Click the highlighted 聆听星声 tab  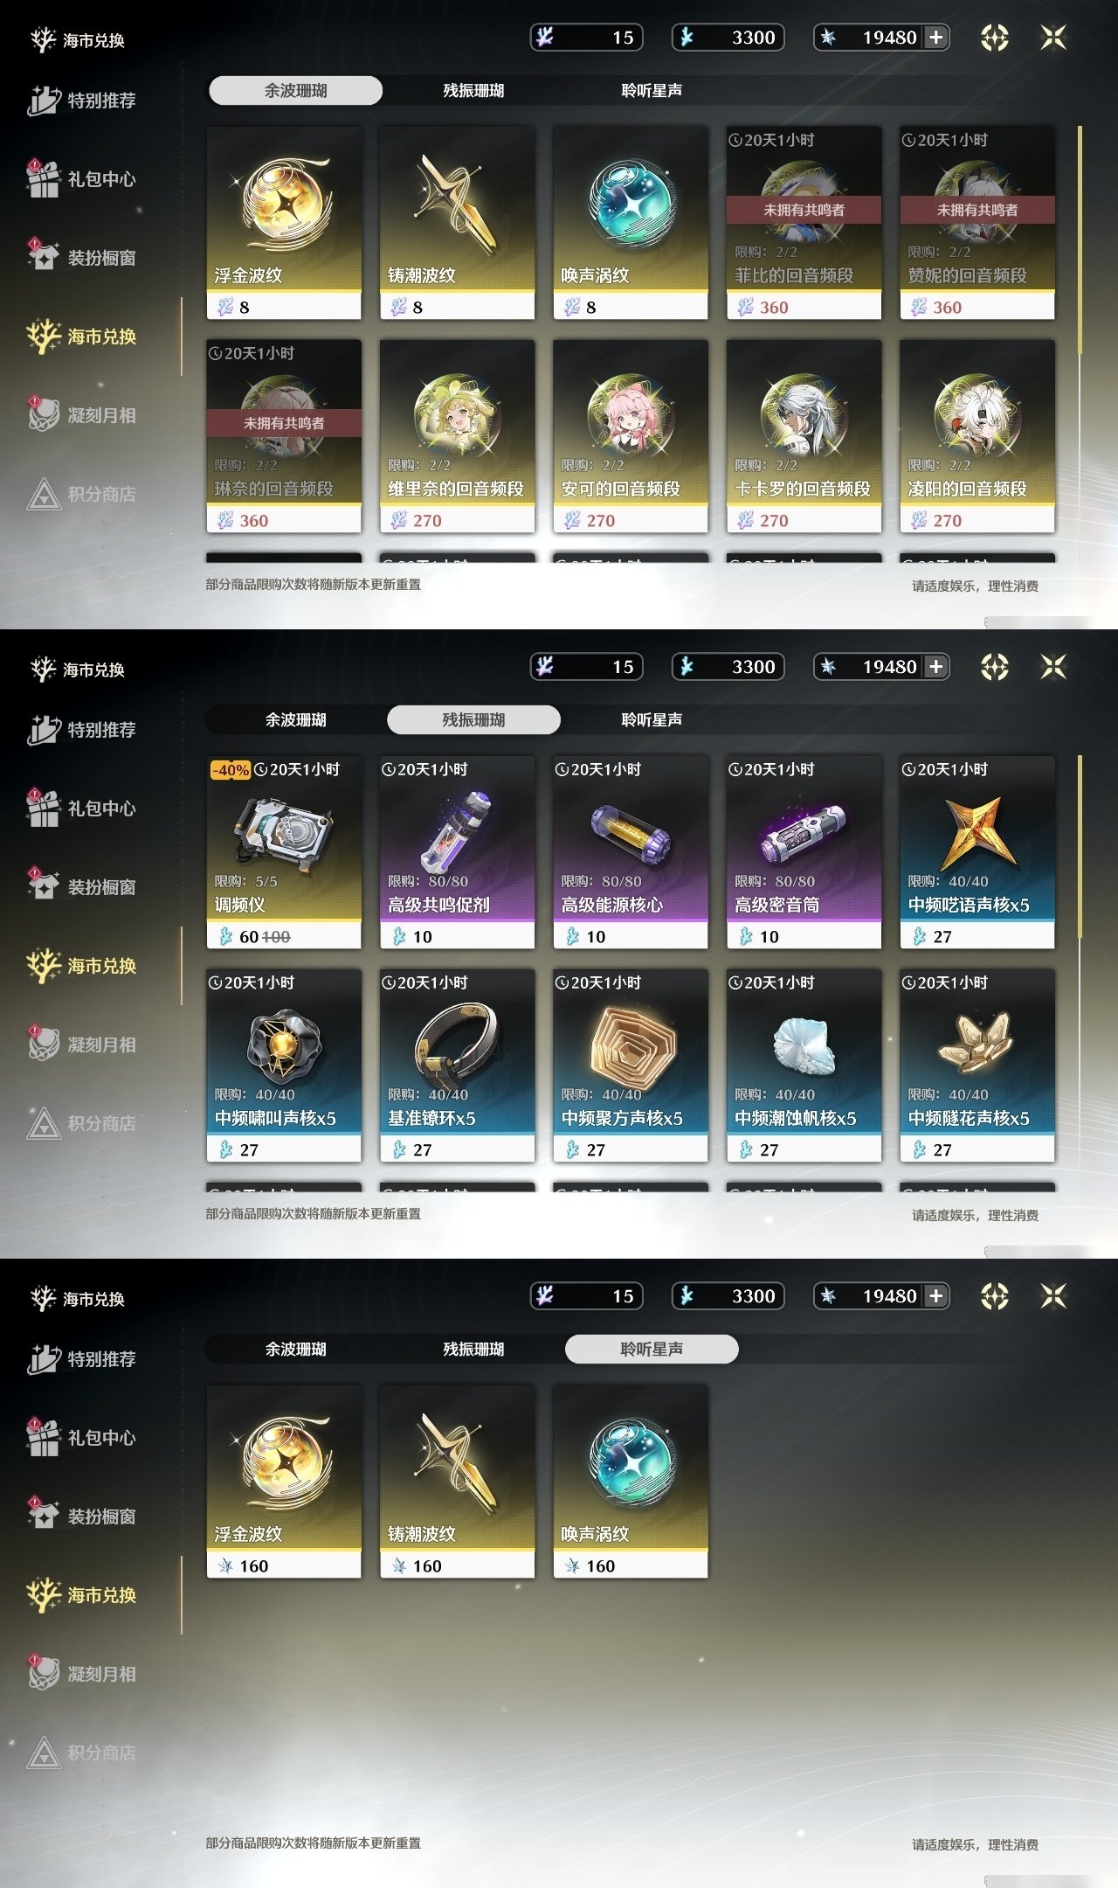(x=652, y=1349)
